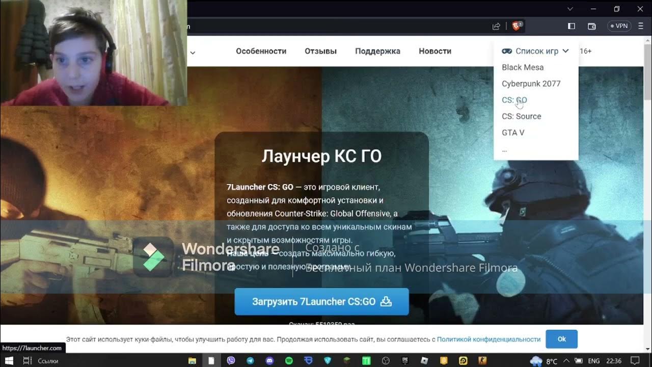This screenshot has width=652, height=367.
Task: Click the VPN button in toolbar
Action: pyautogui.click(x=619, y=26)
